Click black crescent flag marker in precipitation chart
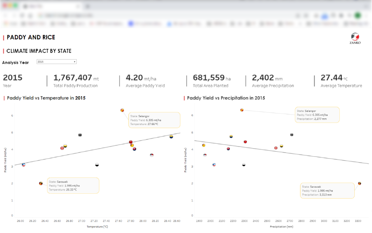372x233 pixels. click(x=292, y=135)
